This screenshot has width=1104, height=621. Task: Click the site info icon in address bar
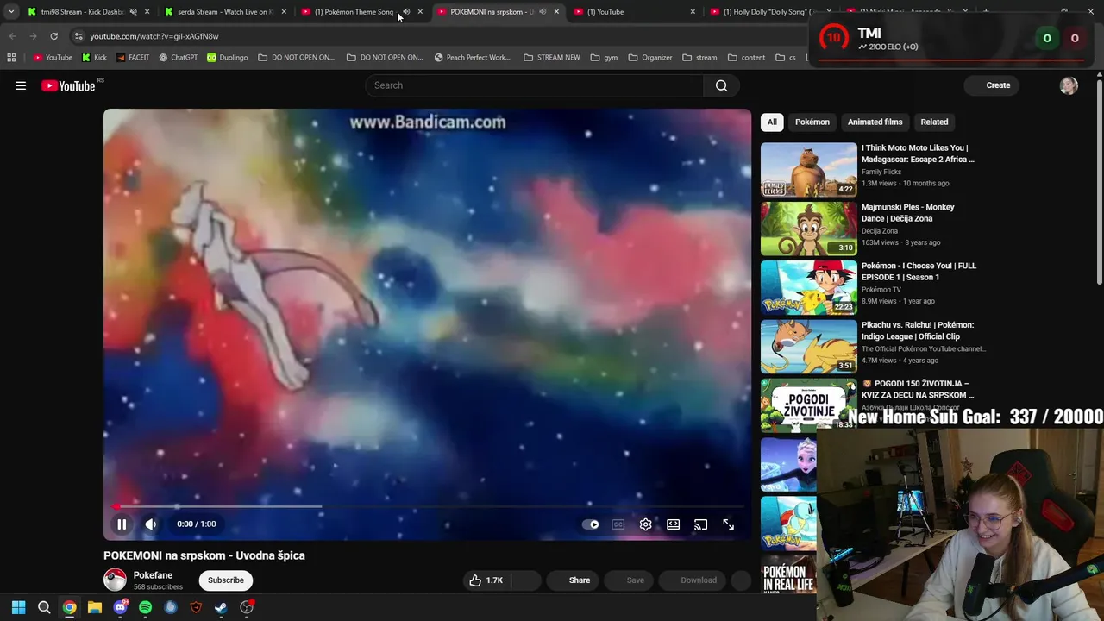point(78,36)
